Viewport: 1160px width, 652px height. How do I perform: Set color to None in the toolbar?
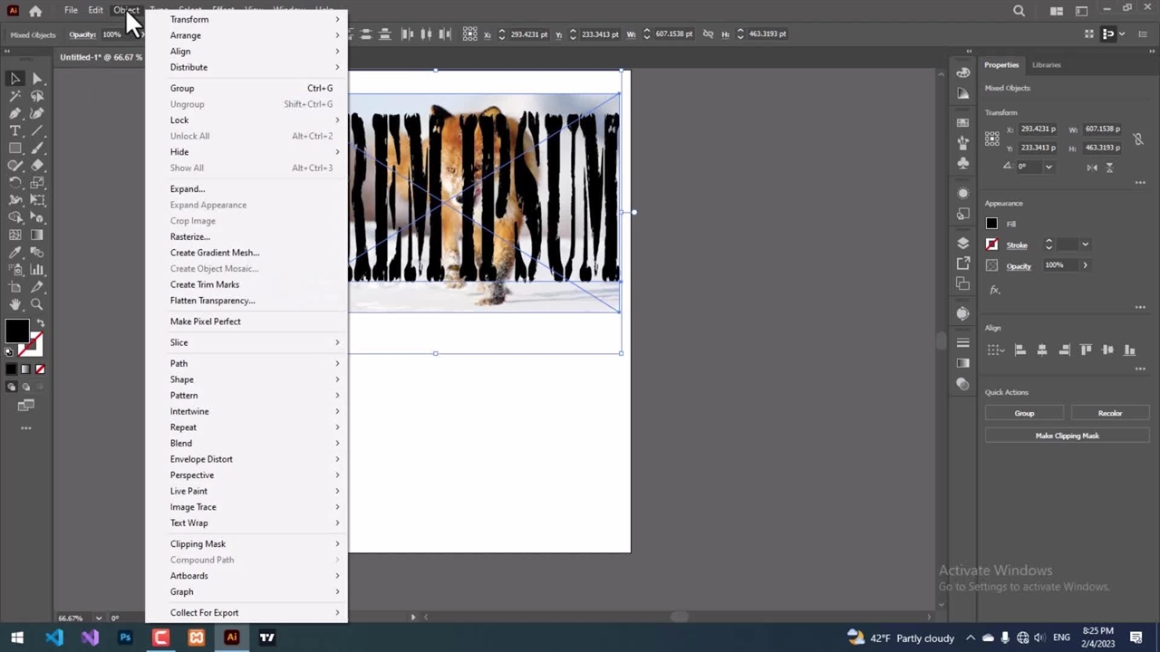tap(40, 369)
